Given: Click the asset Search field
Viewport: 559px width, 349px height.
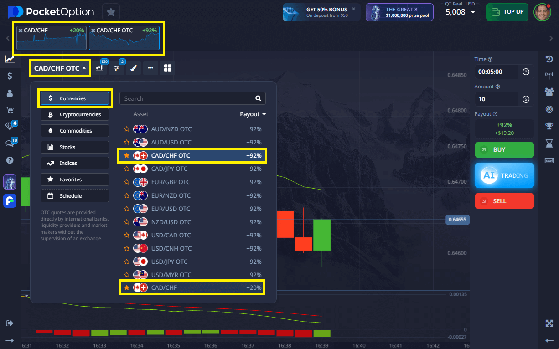Looking at the screenshot, I should pos(187,98).
